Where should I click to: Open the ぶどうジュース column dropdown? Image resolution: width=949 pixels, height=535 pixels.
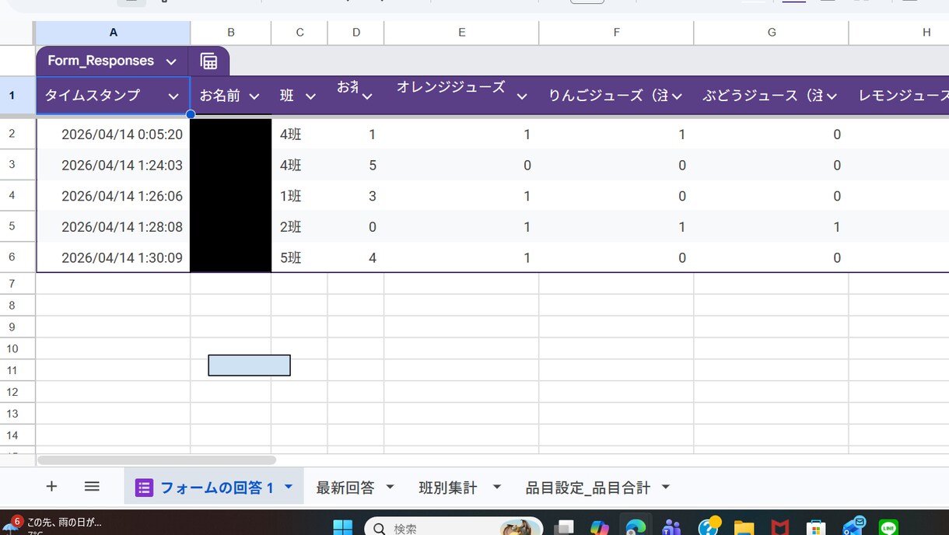[832, 96]
